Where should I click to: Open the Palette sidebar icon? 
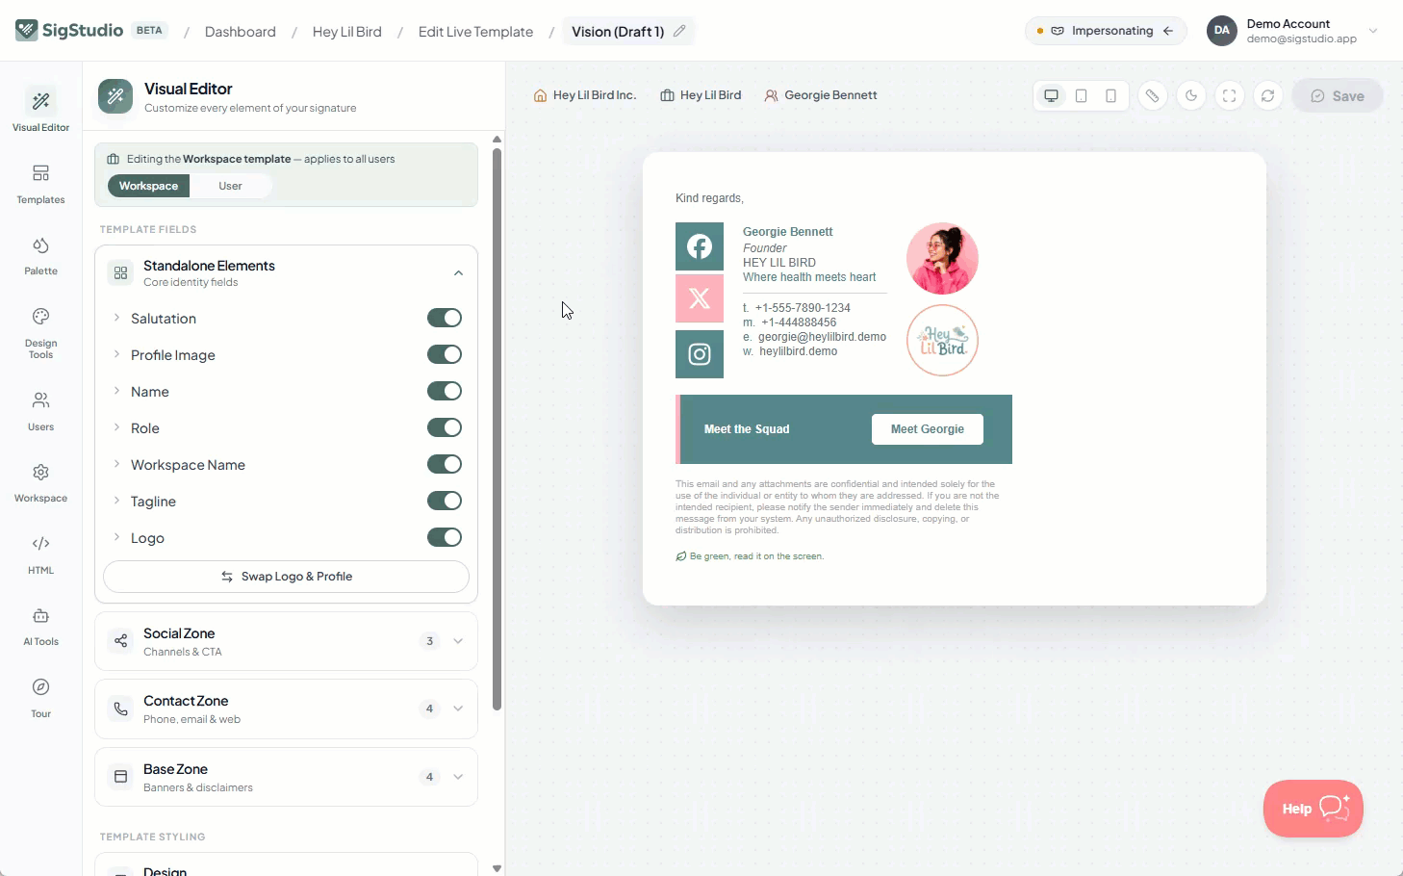click(x=40, y=256)
